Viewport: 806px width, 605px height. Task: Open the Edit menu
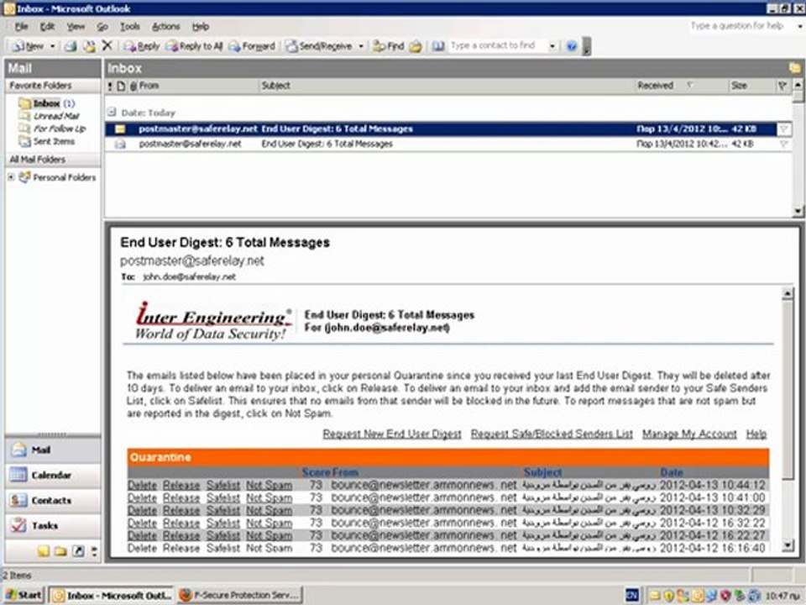[x=47, y=27]
